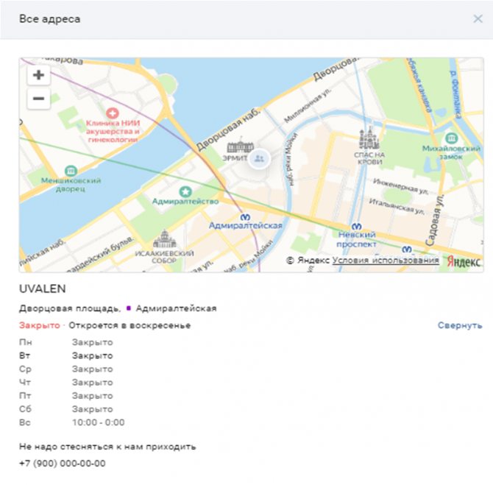Click Меншиковский дворец landmark icon
493x485 pixels.
[71, 171]
